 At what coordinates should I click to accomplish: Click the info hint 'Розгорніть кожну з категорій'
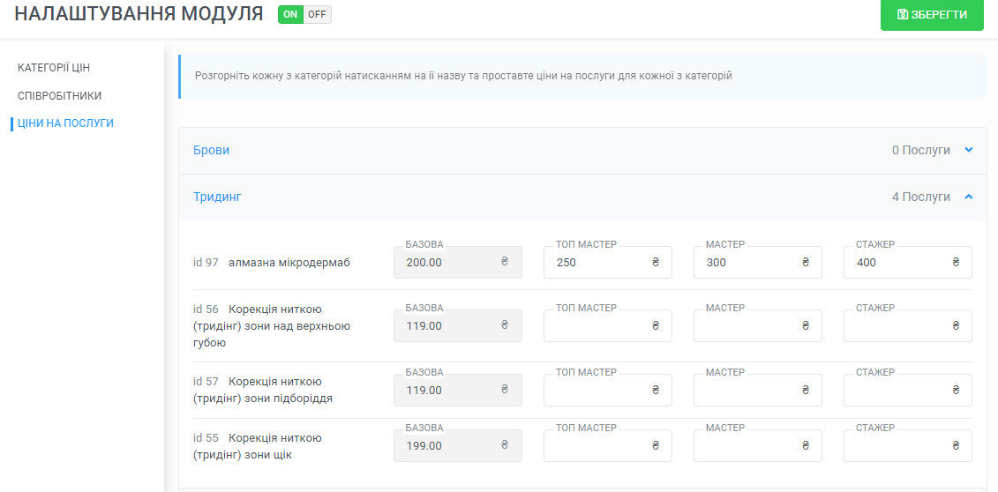pyautogui.click(x=463, y=76)
